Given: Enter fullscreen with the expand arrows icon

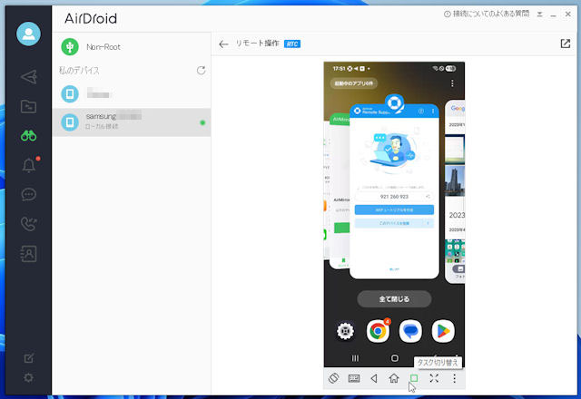Looking at the screenshot, I should pyautogui.click(x=434, y=378).
